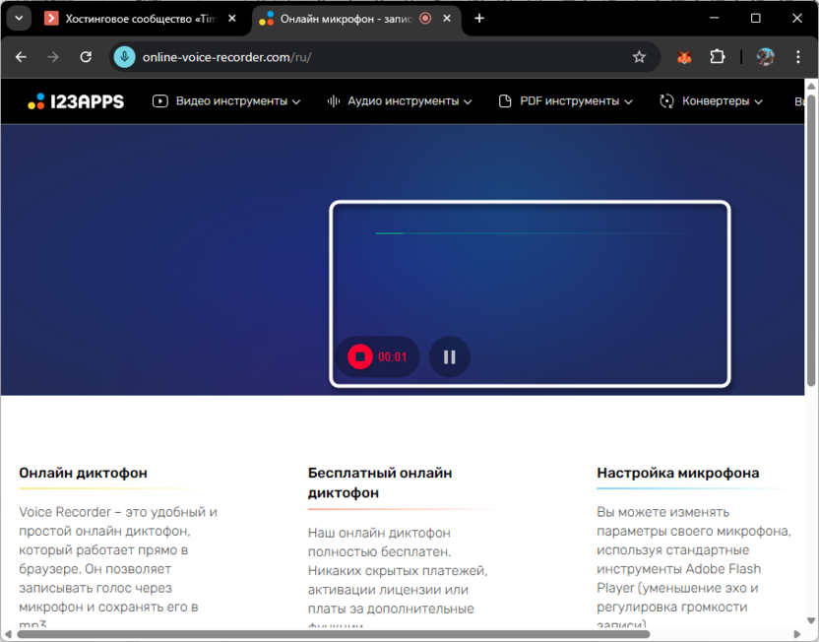Close the Хостинговое сообщество tab
This screenshot has height=642, width=819.
tap(232, 19)
